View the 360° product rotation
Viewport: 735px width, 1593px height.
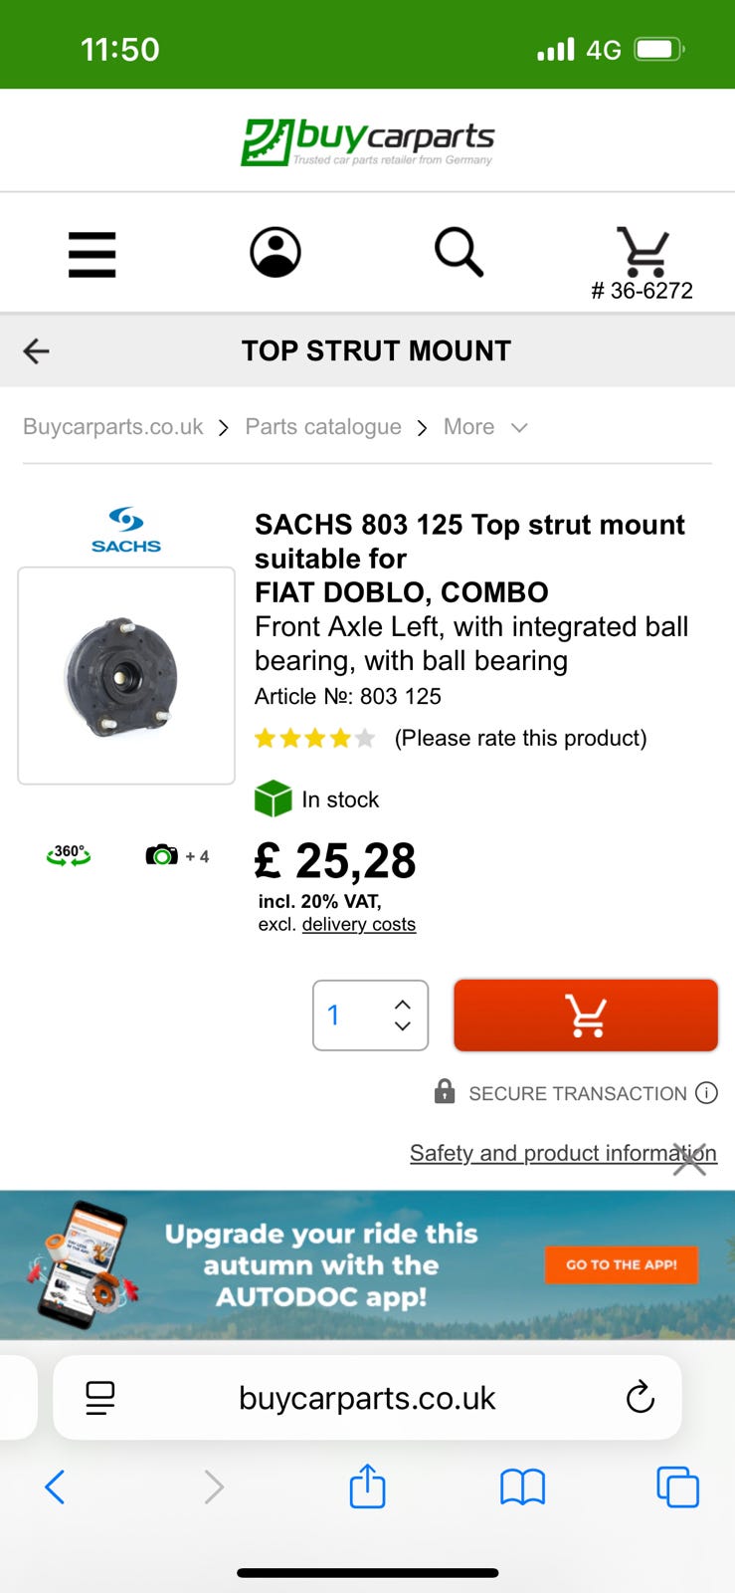click(x=69, y=855)
